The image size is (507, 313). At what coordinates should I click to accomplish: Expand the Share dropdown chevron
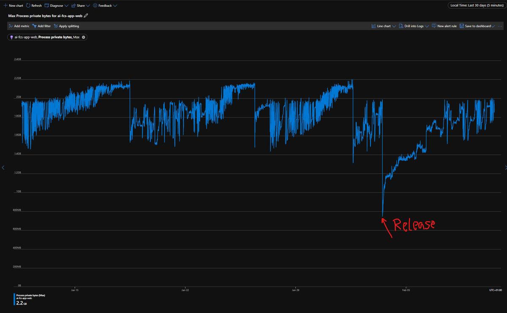[88, 6]
